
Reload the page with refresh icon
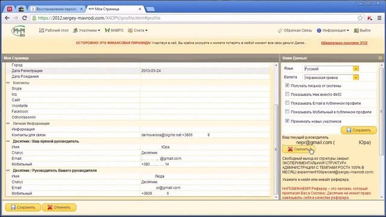[24, 18]
